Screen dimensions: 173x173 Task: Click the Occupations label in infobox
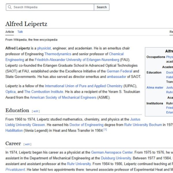(x=156, y=57)
